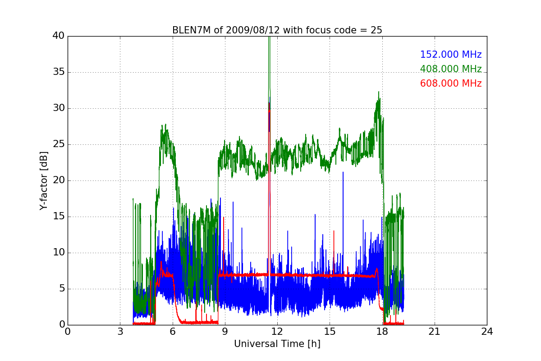Click y-axis tick label 40

tap(58, 36)
